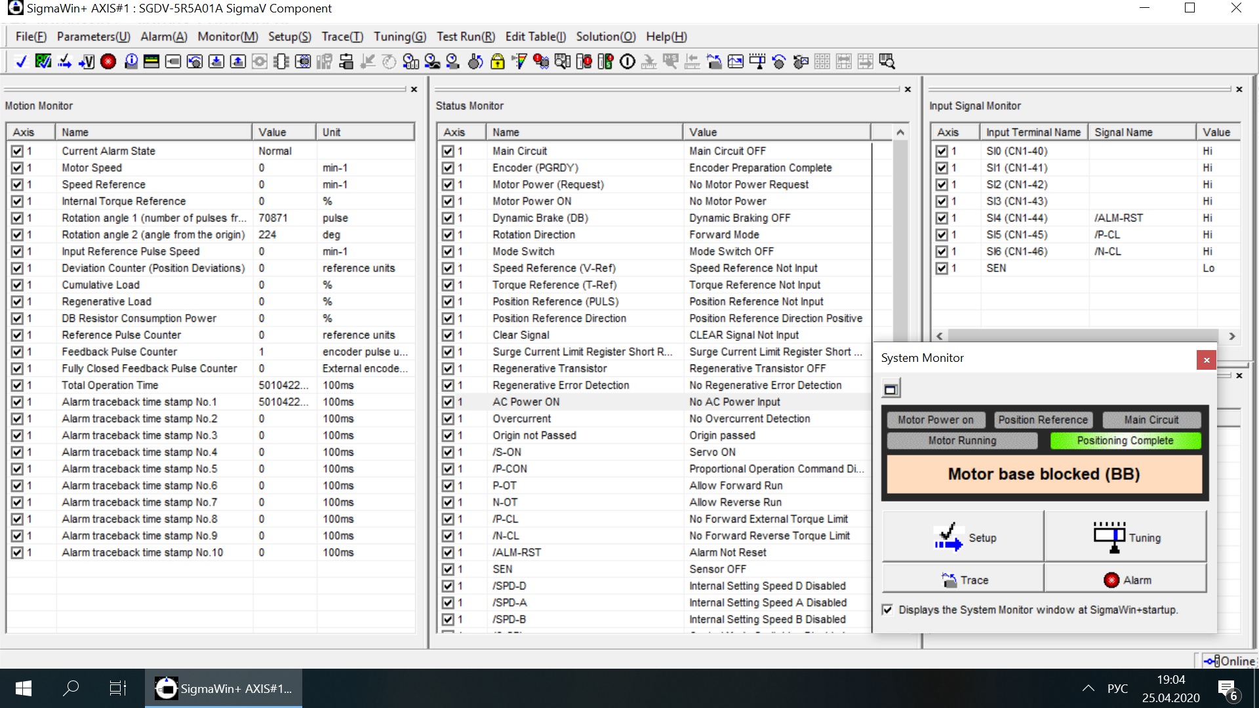Click the power symbol toolbar icon
This screenshot has width=1259, height=708.
[628, 62]
